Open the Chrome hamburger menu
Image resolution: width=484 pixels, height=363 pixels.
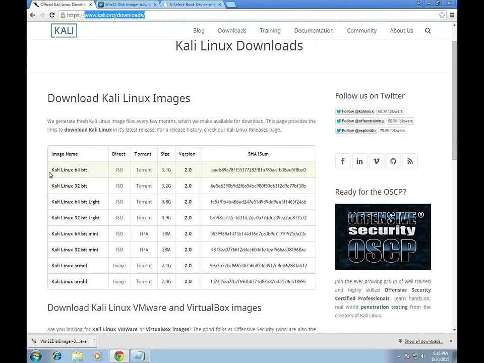click(452, 15)
